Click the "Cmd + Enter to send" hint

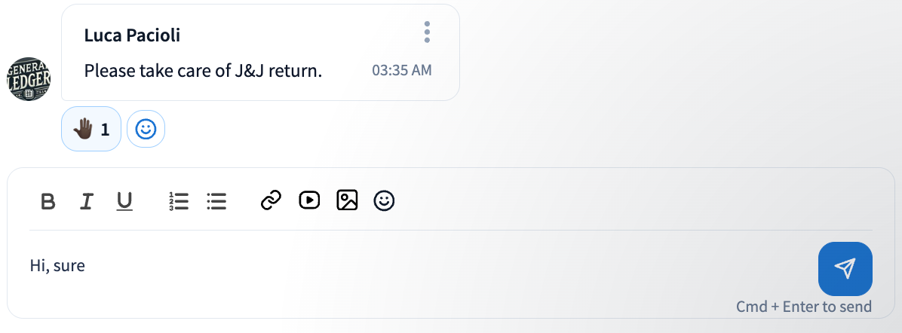(803, 307)
